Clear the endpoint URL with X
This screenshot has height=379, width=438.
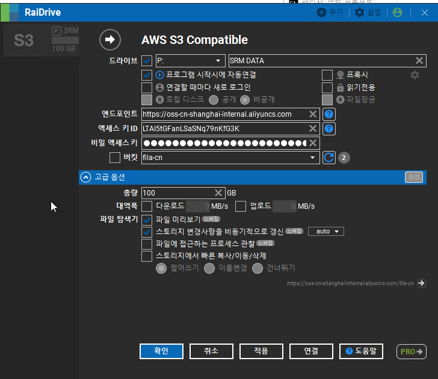point(313,114)
